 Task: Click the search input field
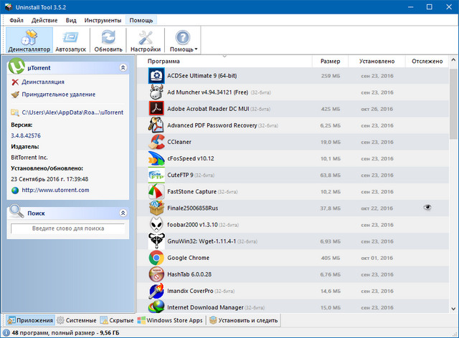pyautogui.click(x=67, y=228)
